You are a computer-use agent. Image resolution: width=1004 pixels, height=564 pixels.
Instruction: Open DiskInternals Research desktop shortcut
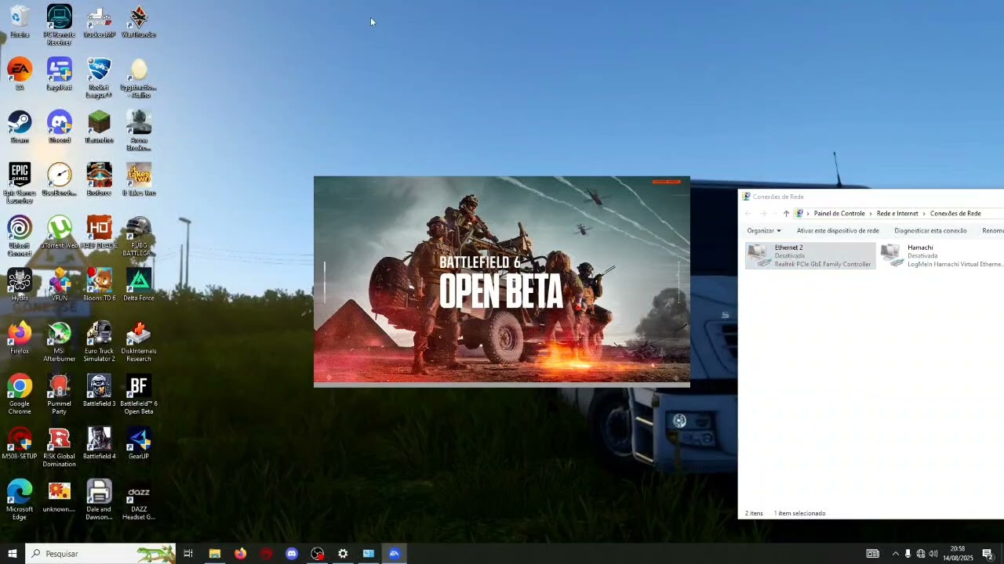(x=139, y=342)
